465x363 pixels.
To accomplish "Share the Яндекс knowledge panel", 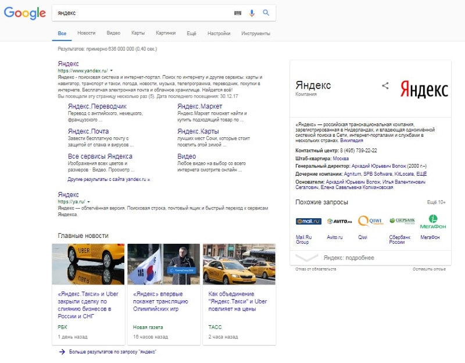I will [x=385, y=86].
